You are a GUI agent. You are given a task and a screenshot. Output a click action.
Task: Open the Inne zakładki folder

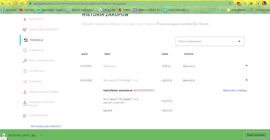237,10
